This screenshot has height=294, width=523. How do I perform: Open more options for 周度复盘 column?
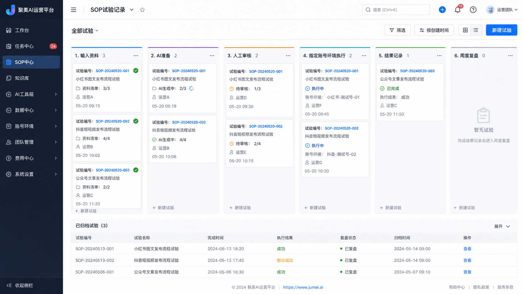[x=510, y=56]
